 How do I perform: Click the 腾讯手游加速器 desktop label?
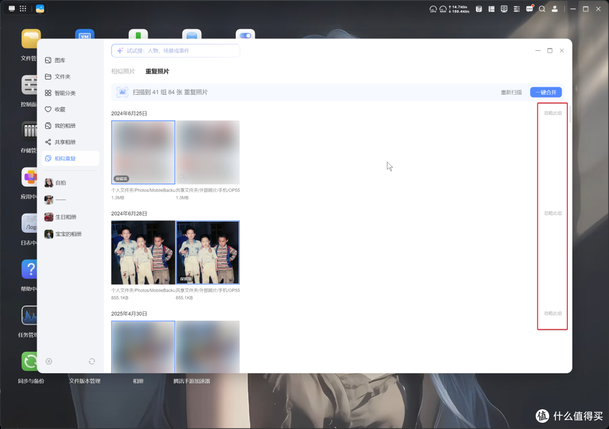192,381
